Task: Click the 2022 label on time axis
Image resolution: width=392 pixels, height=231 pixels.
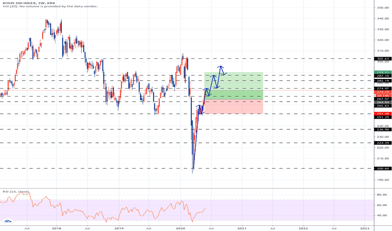Action: (303, 228)
